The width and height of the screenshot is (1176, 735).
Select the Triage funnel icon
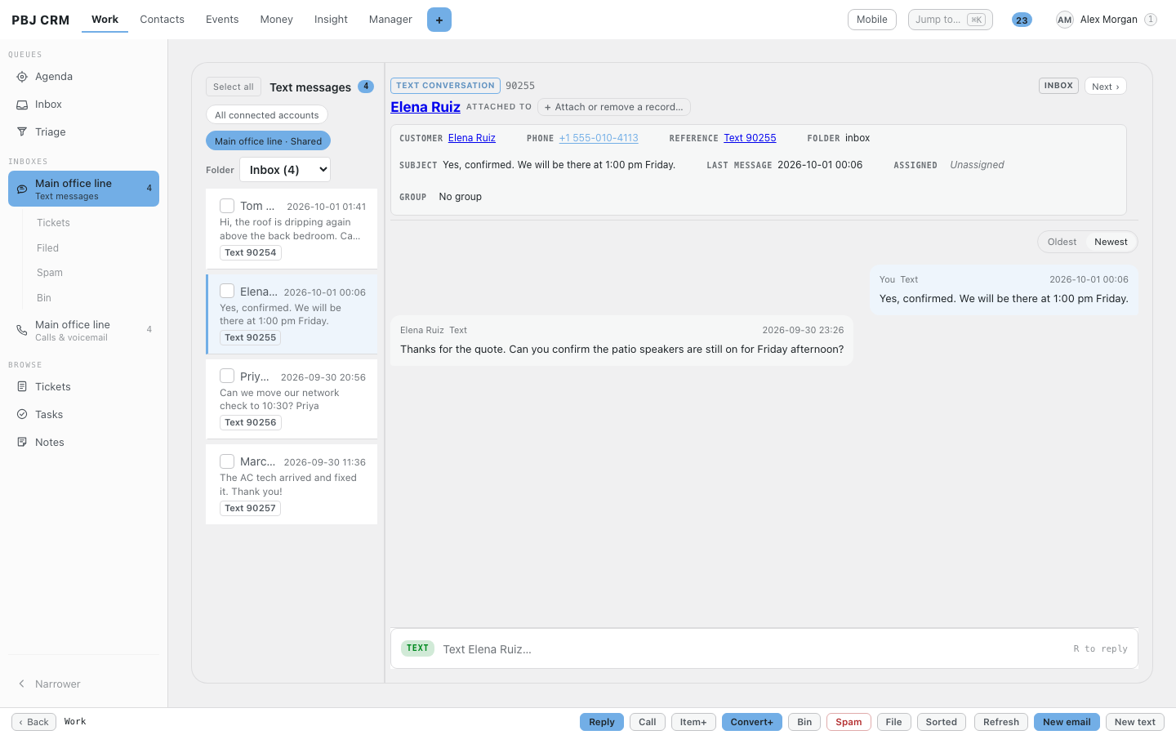22,132
